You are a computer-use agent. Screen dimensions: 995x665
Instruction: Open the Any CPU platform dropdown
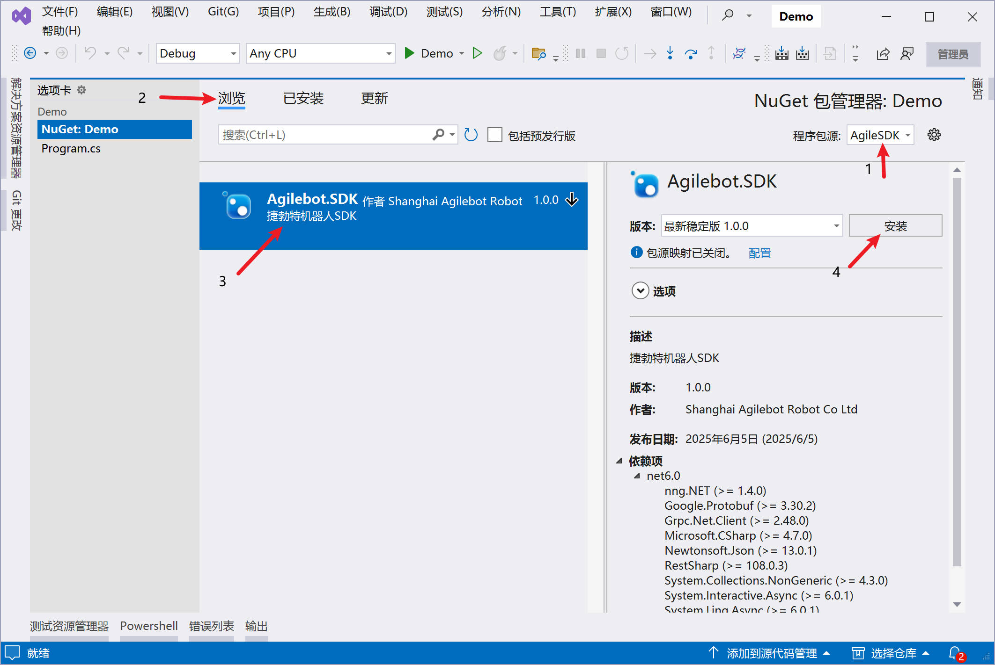[320, 53]
